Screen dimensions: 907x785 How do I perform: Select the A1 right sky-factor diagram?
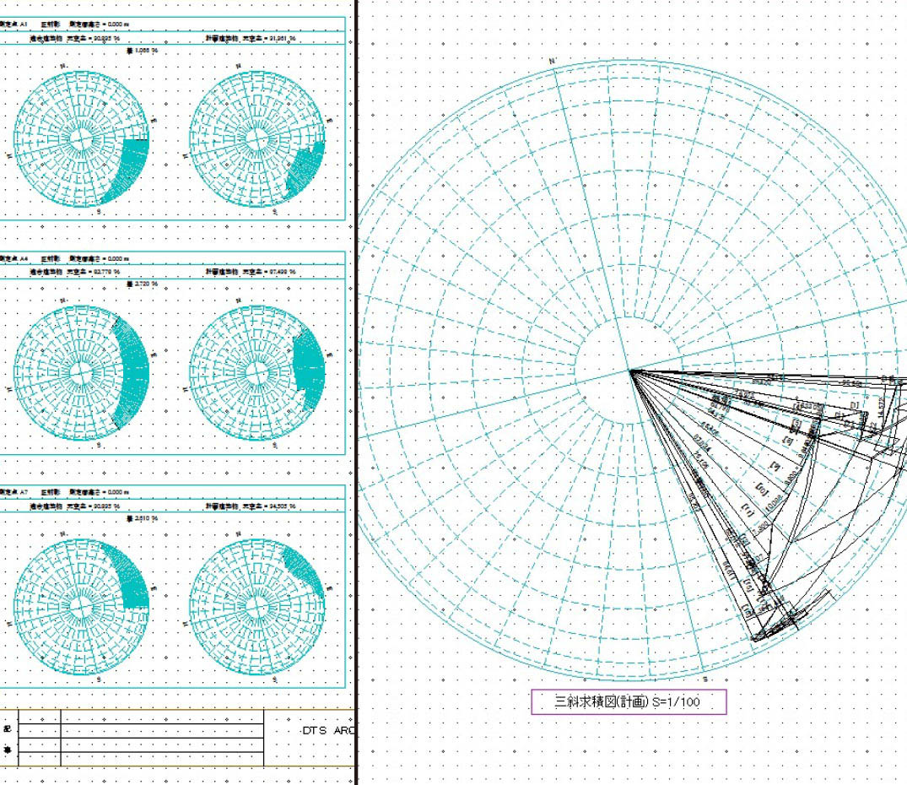pyautogui.click(x=256, y=138)
